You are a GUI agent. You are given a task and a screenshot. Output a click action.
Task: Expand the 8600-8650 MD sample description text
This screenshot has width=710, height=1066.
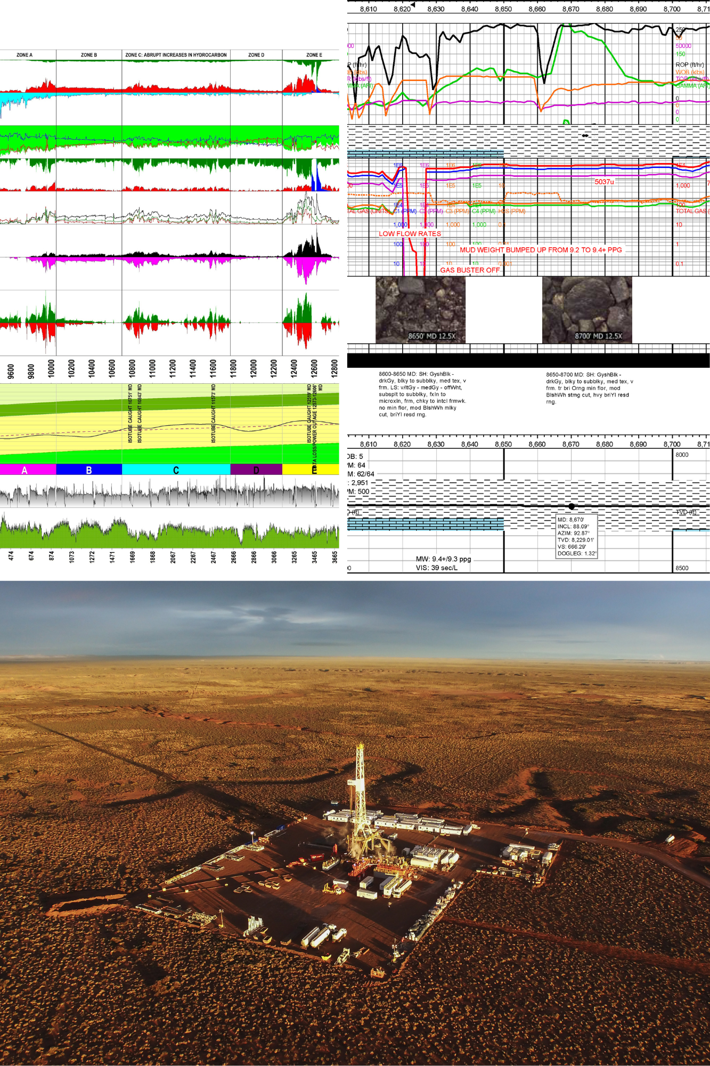[x=422, y=394]
